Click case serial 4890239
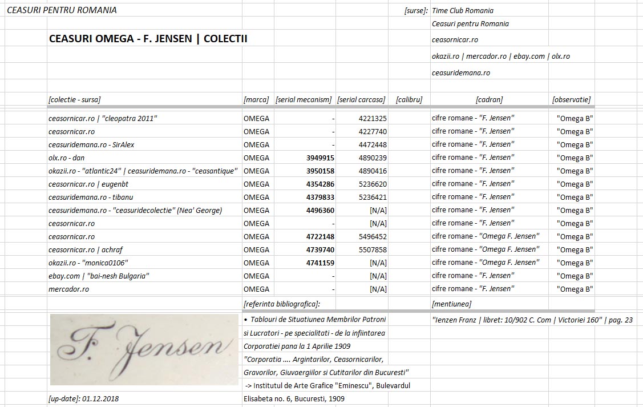Image resolution: width=643 pixels, height=407 pixels. pyautogui.click(x=373, y=158)
